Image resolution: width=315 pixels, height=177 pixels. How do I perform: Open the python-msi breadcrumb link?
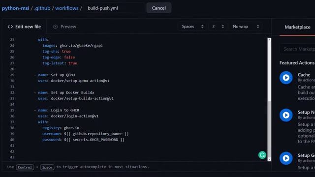(x=15, y=8)
